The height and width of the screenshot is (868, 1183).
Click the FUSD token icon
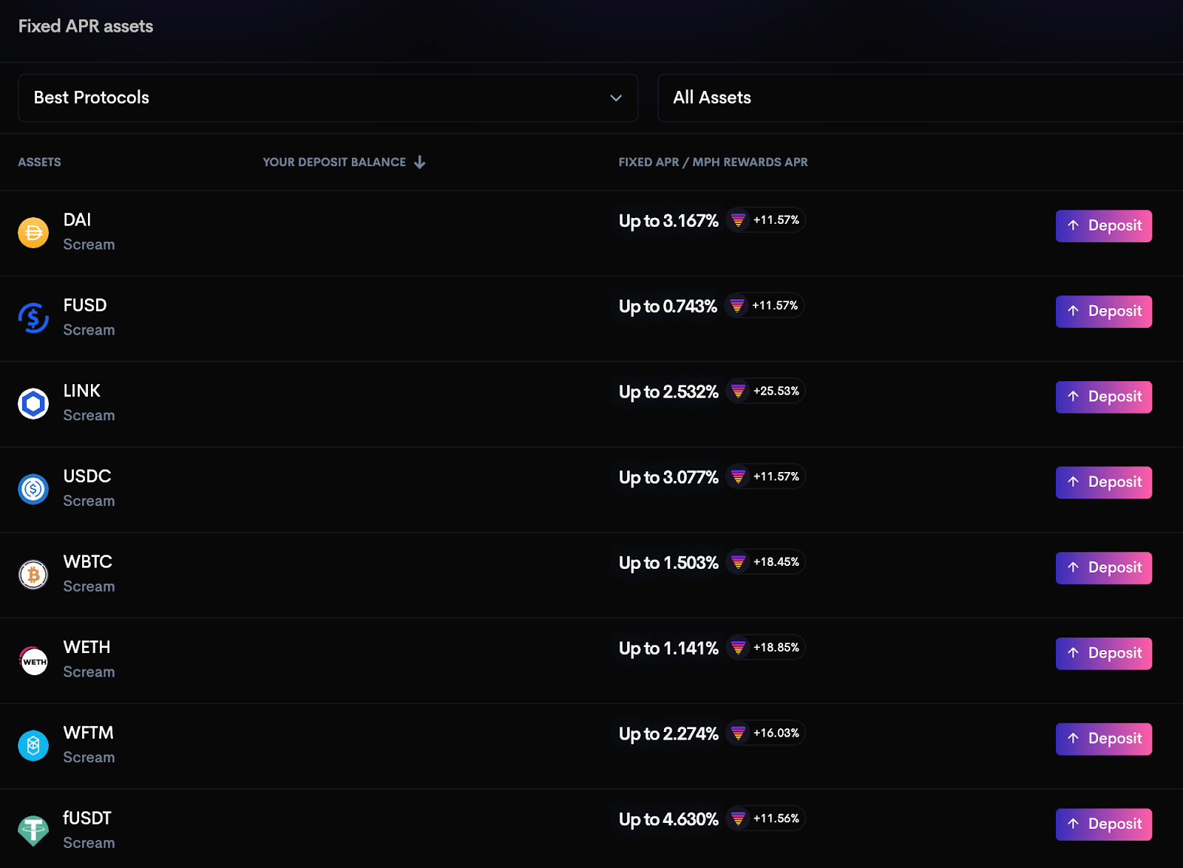[x=33, y=318]
